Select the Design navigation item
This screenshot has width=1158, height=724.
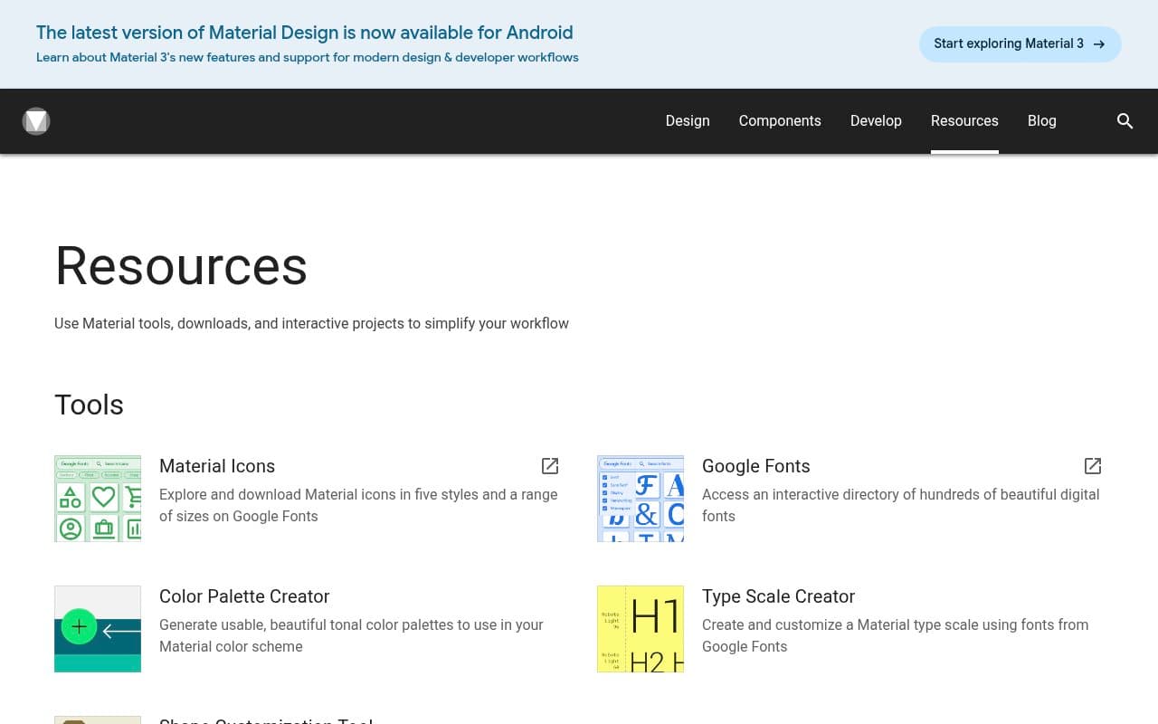tap(688, 120)
